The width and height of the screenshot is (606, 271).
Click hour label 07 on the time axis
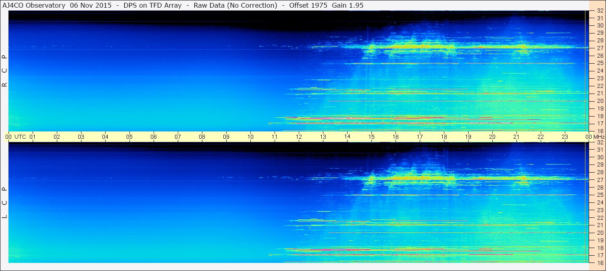[178, 137]
